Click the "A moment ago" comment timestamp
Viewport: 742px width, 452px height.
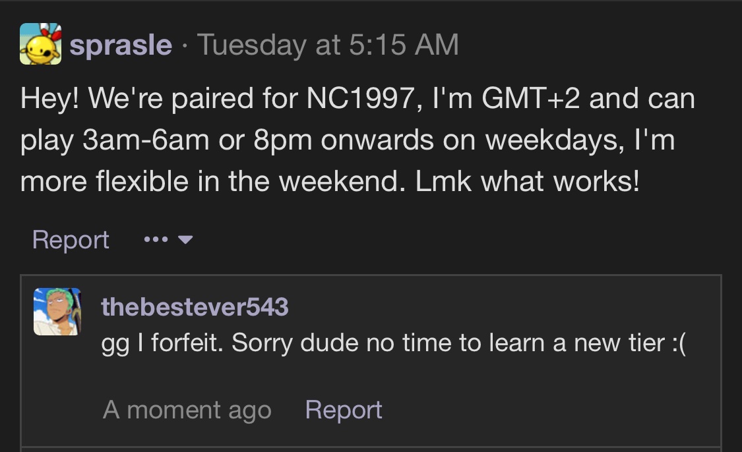pyautogui.click(x=187, y=410)
